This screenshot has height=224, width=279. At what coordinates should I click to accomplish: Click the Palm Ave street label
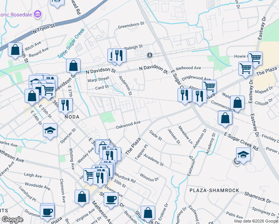[x=234, y=215]
